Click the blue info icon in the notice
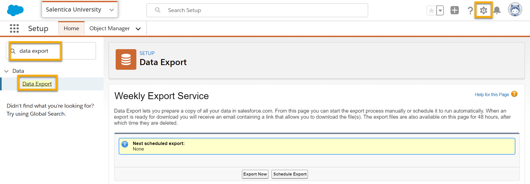The image size is (530, 184). [x=125, y=144]
